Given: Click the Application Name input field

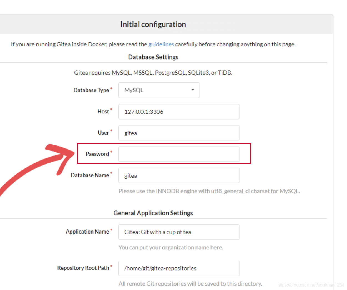Looking at the screenshot, I should [x=179, y=232].
